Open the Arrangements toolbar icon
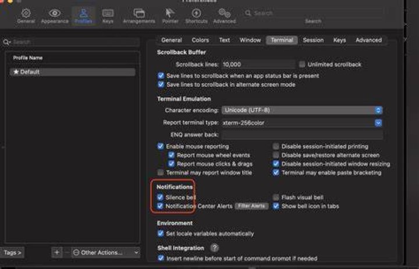Screen dimensions: 419x269 (139, 16)
